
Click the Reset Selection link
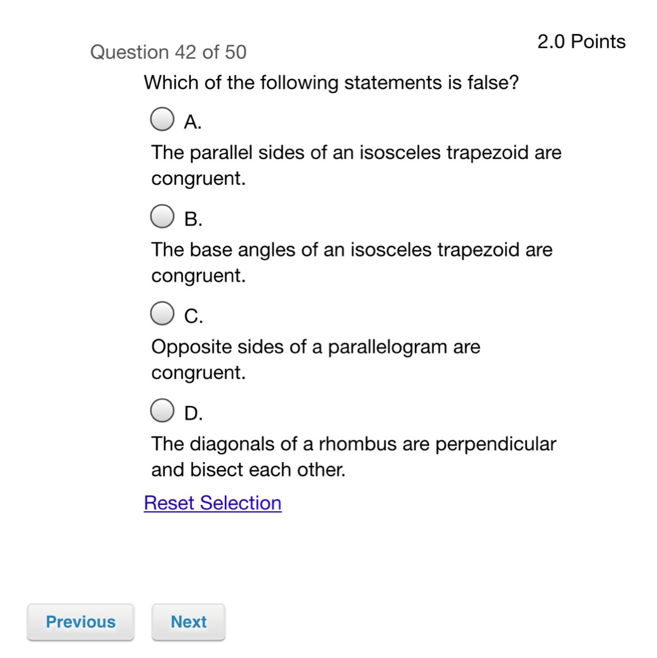click(213, 503)
